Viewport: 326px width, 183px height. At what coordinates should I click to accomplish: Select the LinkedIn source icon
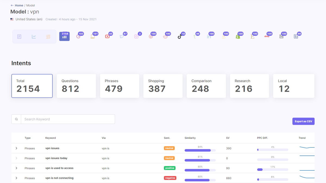[209, 36]
